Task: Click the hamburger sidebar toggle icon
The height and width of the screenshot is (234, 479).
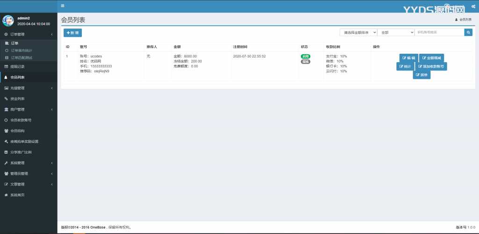Action: click(x=63, y=6)
